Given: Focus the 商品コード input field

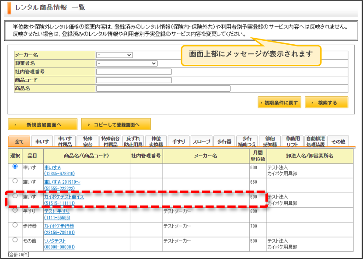Looking at the screenshot, I should click(134, 80).
